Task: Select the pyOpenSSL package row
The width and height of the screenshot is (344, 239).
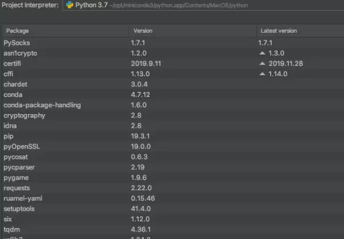Action: (x=173, y=147)
